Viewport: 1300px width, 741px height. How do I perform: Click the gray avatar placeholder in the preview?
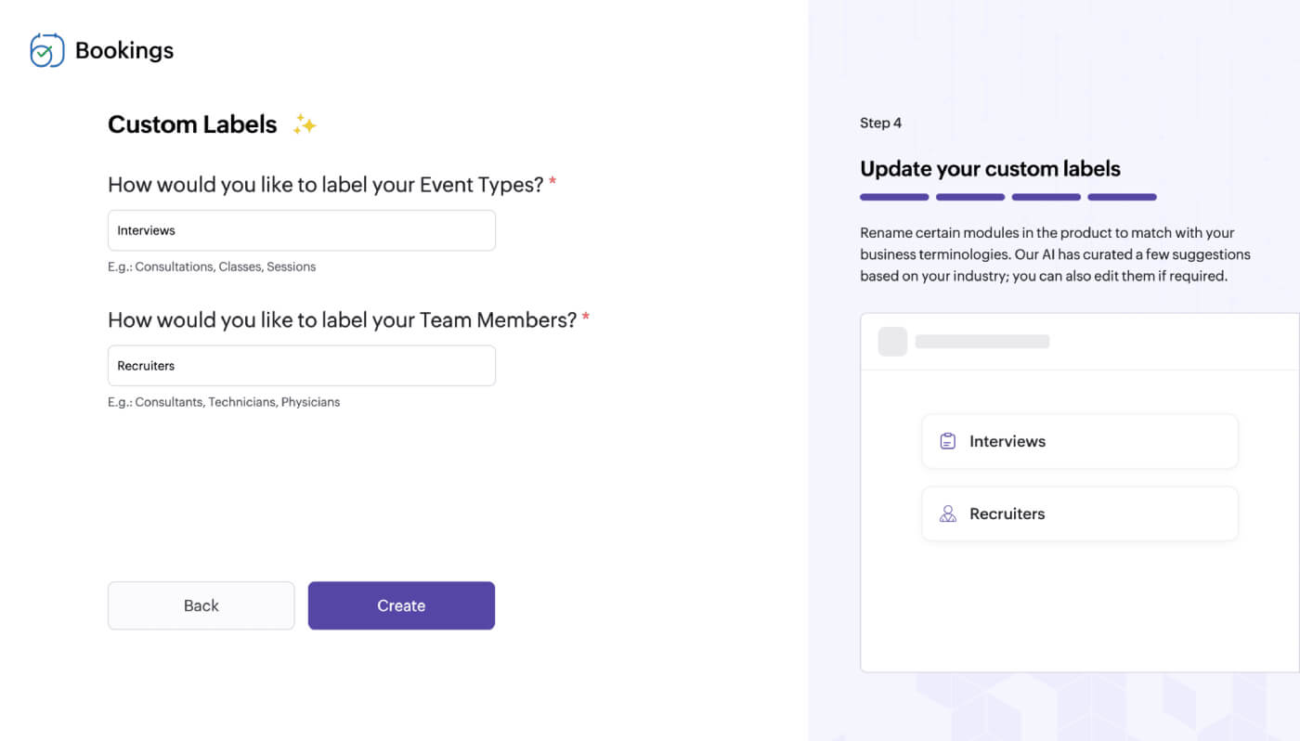892,342
